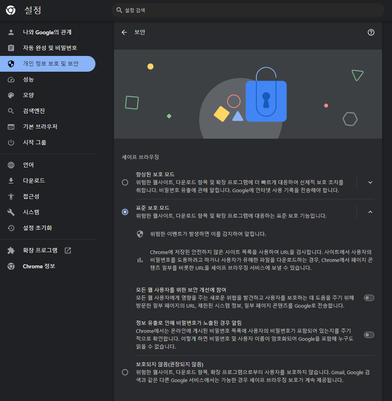Open the 기본 브라우저 settings page
392x401 pixels.
[x=48, y=127]
